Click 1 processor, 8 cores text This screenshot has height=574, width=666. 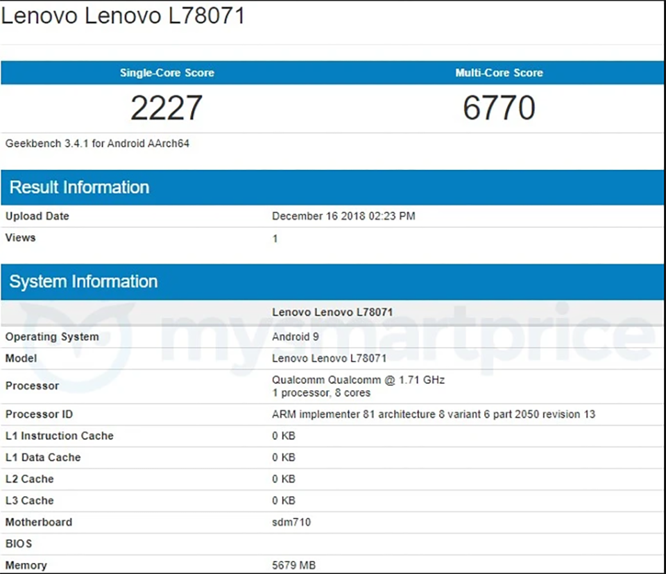click(x=321, y=393)
